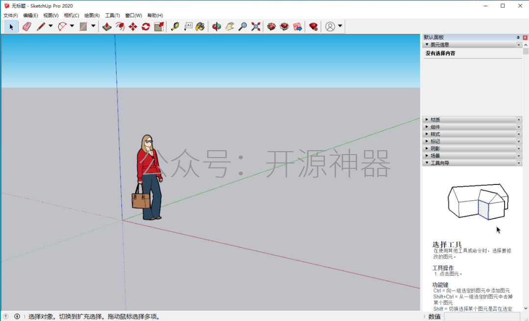The height and width of the screenshot is (321, 529).
Task: Open the Extension Warehouse
Action: [x=285, y=26]
